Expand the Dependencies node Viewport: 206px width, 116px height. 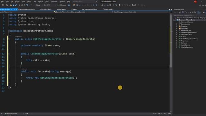coord(177,24)
